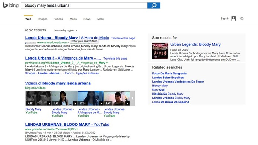Open the More menu
258x145 pixels.
pyautogui.click(x=100, y=19)
